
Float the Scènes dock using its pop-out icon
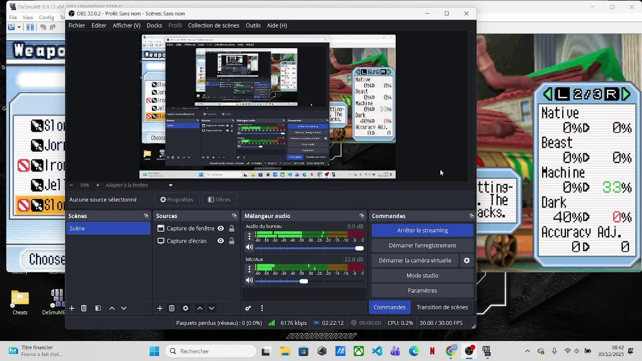tap(146, 216)
